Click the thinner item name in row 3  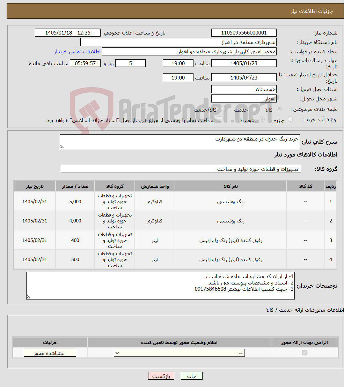click(231, 240)
